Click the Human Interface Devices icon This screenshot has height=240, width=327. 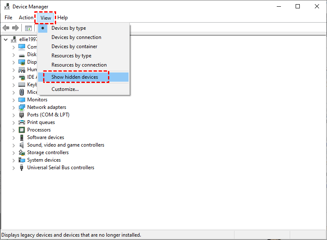coord(22,70)
